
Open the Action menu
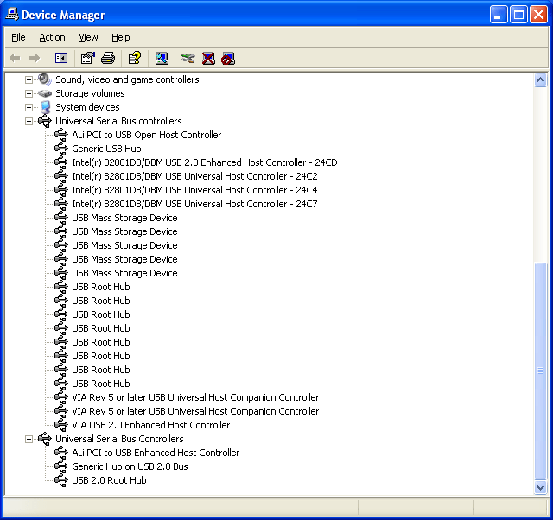click(x=52, y=37)
